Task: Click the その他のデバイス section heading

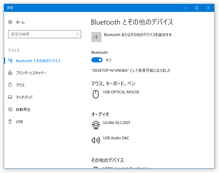Action: coord(107,160)
